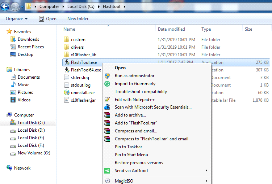272x184 pixels.
Task: Sort by the Date modified column header
Action: click(x=171, y=29)
